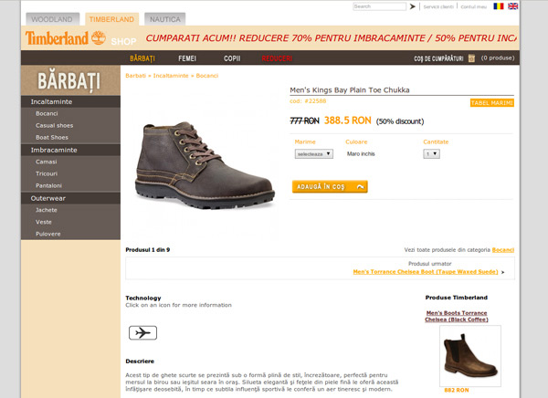The width and height of the screenshot is (548, 398).
Task: Switch to the TIMBERLAND tab
Action: pyautogui.click(x=111, y=19)
